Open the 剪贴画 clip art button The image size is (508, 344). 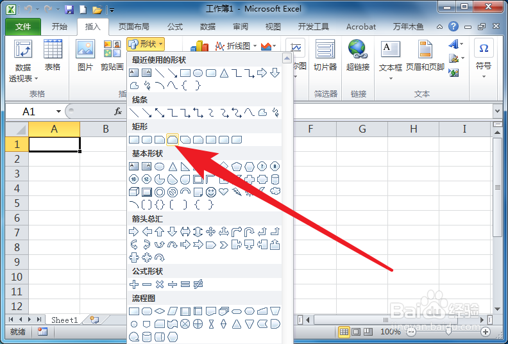click(x=112, y=55)
